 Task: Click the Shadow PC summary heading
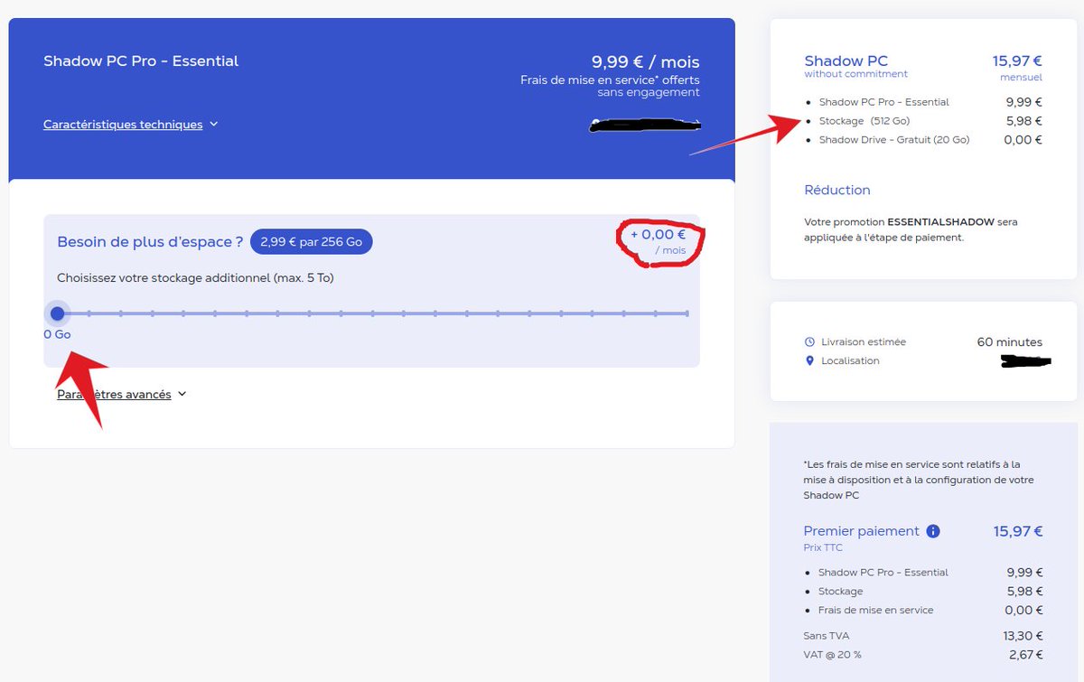coord(846,61)
